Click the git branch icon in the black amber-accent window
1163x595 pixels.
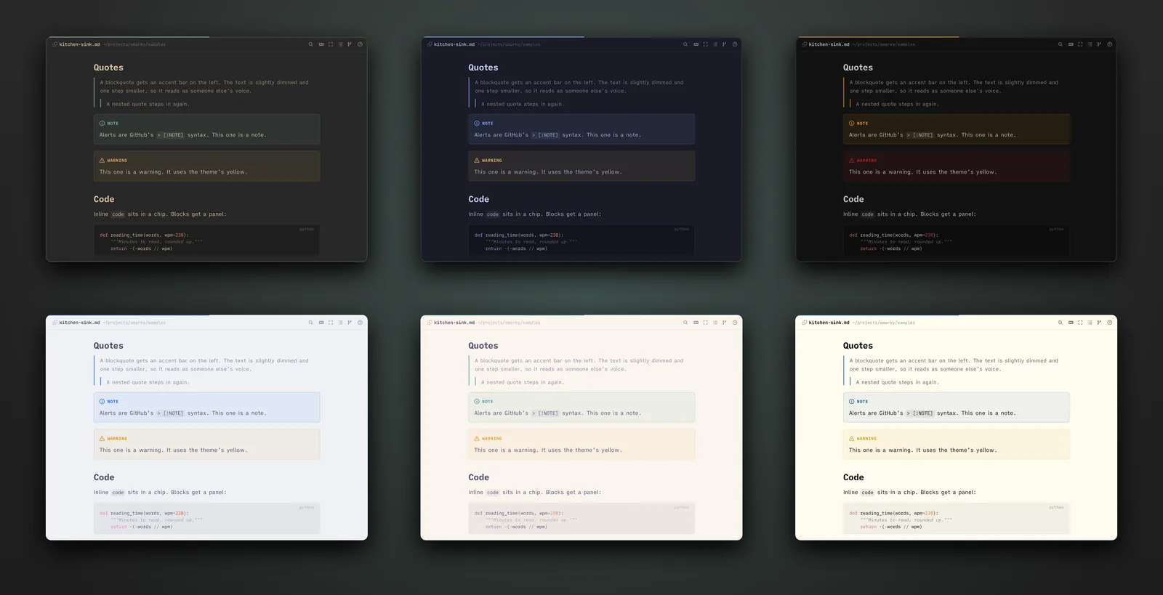(1099, 44)
